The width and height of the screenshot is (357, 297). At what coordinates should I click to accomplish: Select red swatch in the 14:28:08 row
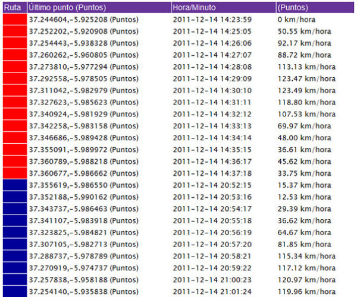(x=13, y=67)
